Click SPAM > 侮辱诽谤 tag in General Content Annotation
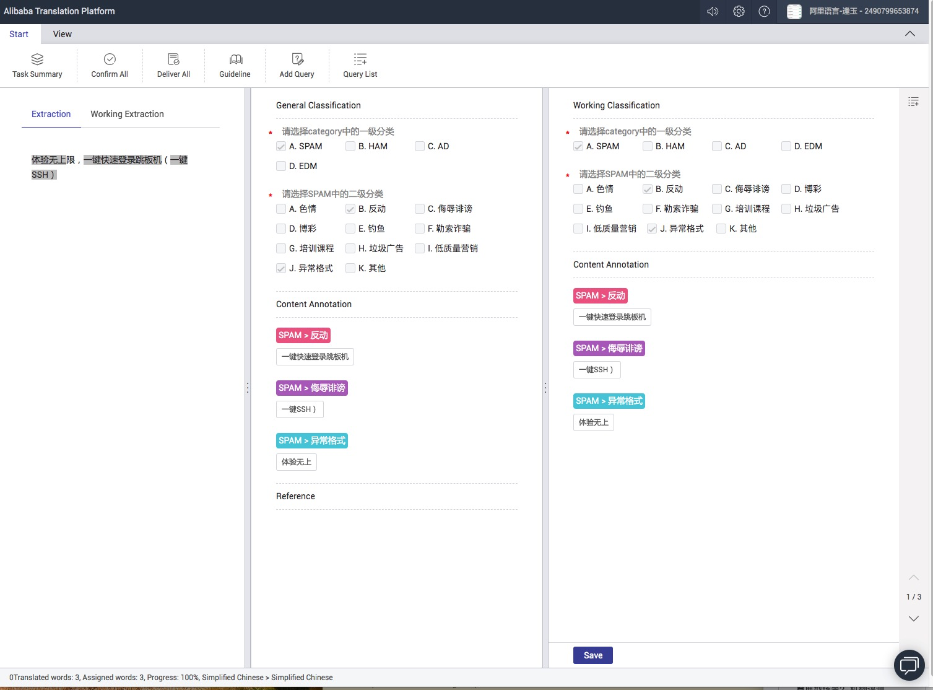This screenshot has height=690, width=933. click(x=312, y=388)
